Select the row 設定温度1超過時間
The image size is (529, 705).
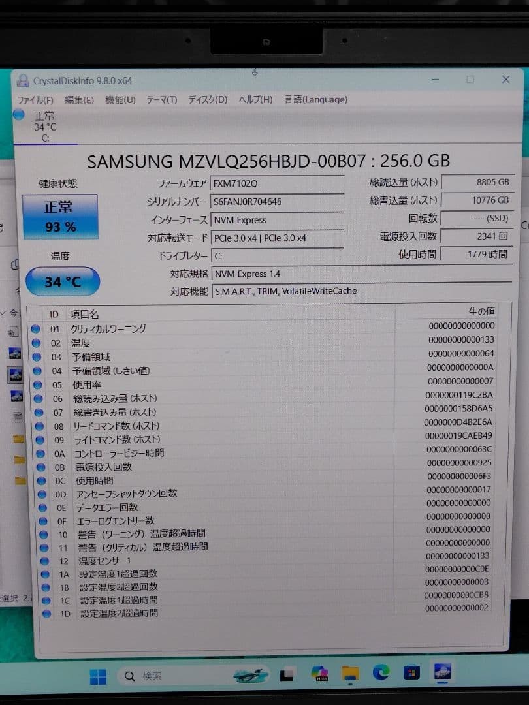coord(266,598)
